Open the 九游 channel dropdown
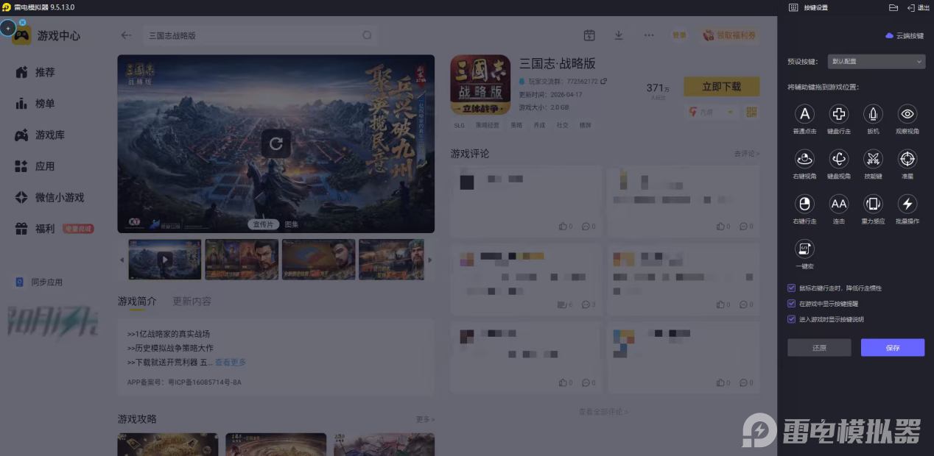This screenshot has height=456, width=934. point(711,112)
